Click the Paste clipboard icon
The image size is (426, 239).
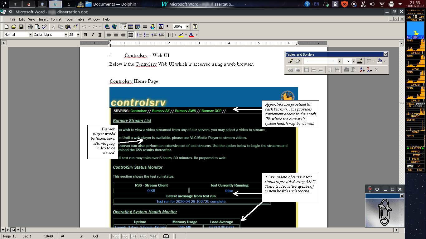pos(68,27)
